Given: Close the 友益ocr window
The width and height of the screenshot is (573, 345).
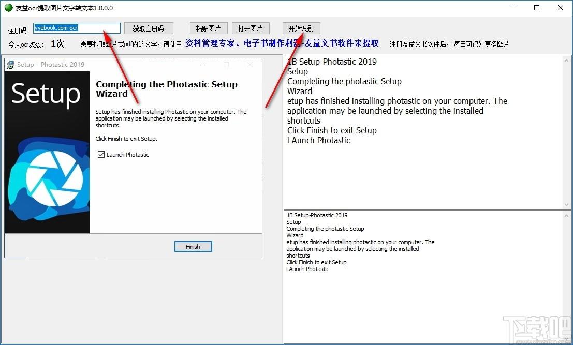Looking at the screenshot, I should click(x=561, y=8).
